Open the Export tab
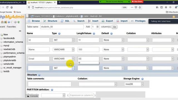Viewport: 178px width, 100px height. pyautogui.click(x=107, y=21)
